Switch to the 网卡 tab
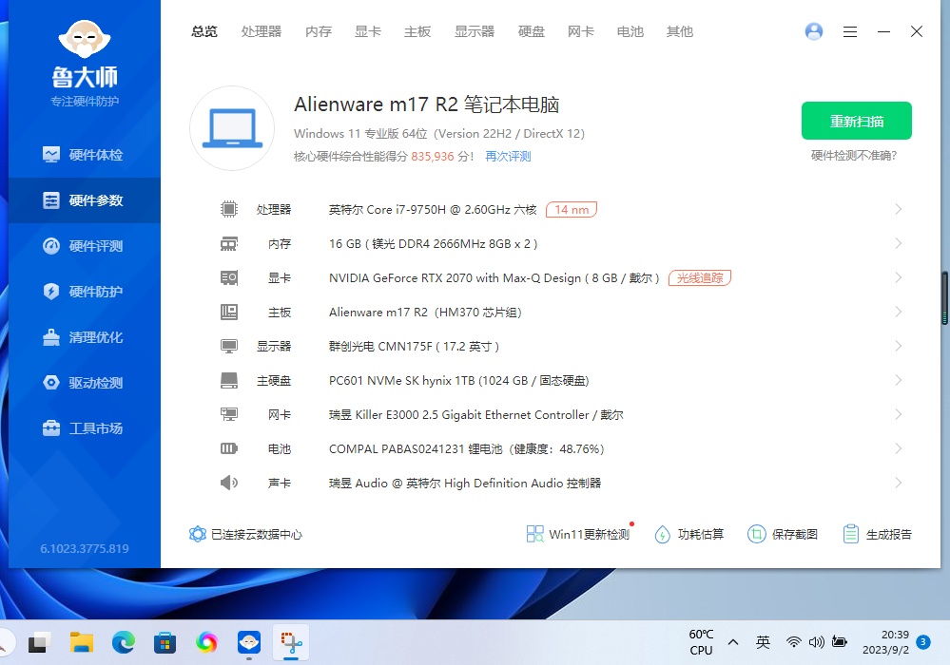950x665 pixels. click(581, 31)
